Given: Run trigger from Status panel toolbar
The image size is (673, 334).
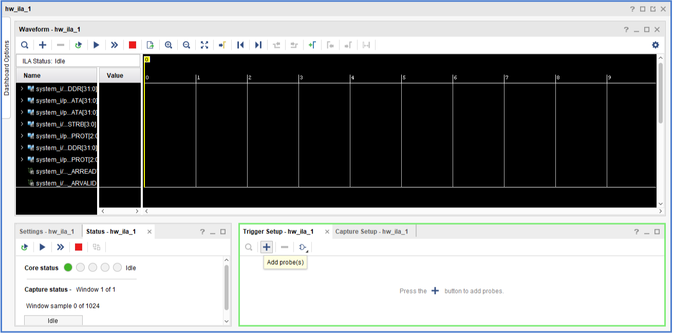Looking at the screenshot, I should click(x=43, y=247).
